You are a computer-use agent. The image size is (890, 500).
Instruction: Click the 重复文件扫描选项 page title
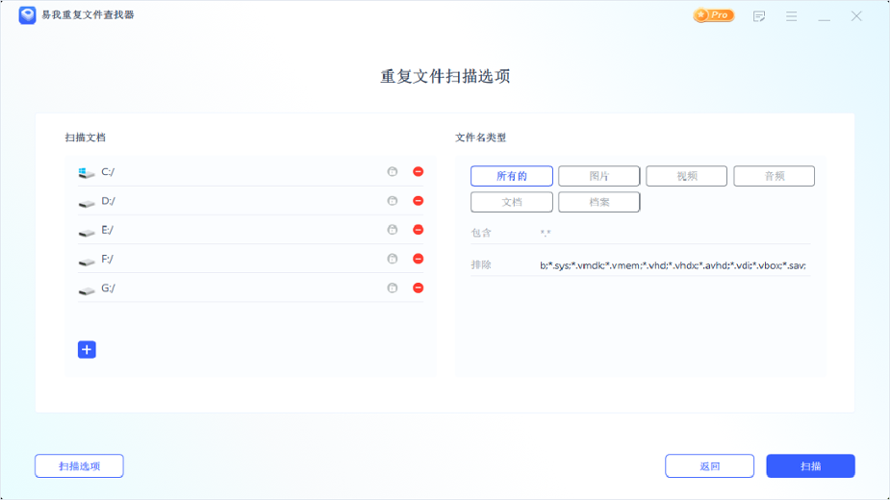click(445, 76)
